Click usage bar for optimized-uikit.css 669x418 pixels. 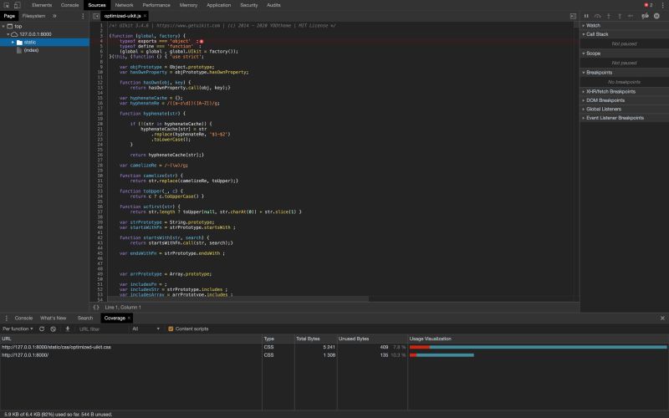(x=538, y=347)
